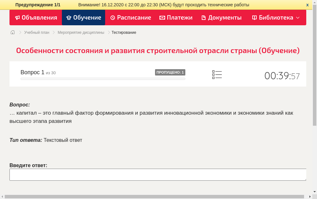Viewport: 317px width, 199px height.
Task: Expand the Библиотека dropdown chevron
Action: [297, 18]
